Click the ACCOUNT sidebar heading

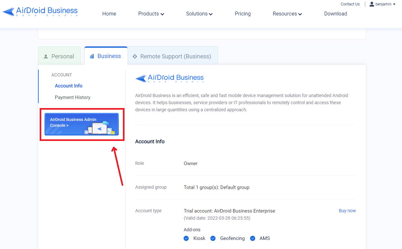(x=62, y=75)
